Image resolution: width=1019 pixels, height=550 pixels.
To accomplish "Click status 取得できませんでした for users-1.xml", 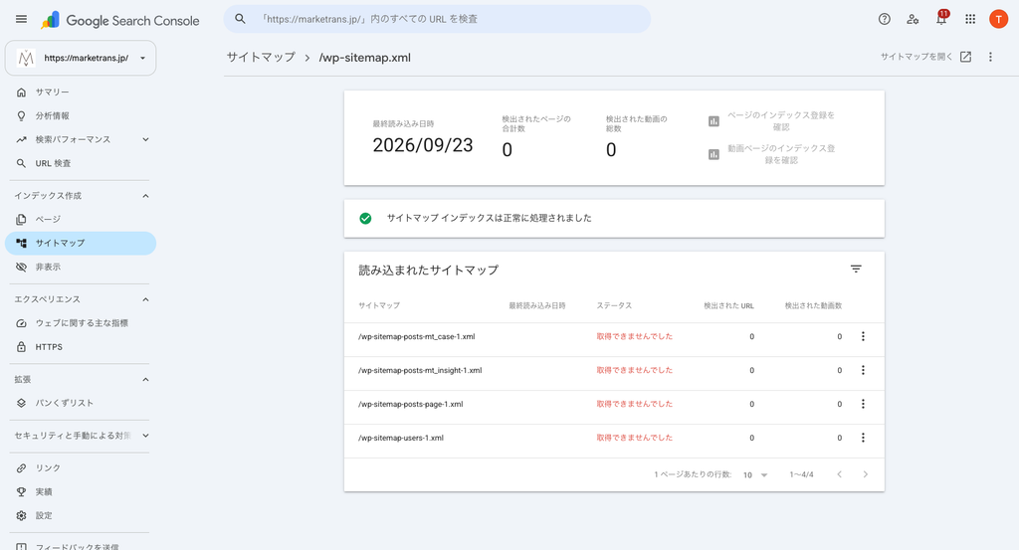I will pyautogui.click(x=634, y=438).
